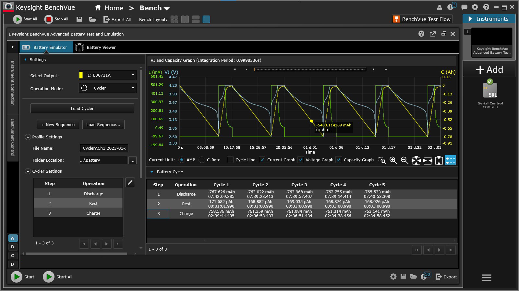Image resolution: width=519 pixels, height=291 pixels.
Task: Click the zoom in magnifier icon
Action: pyautogui.click(x=393, y=160)
